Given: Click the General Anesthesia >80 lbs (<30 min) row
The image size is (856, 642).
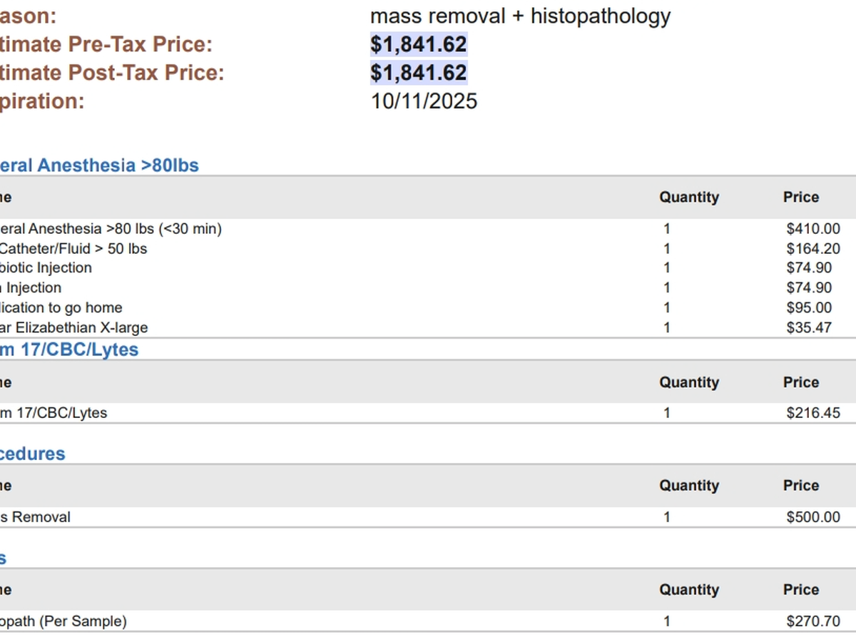Looking at the screenshot, I should coord(111,229).
